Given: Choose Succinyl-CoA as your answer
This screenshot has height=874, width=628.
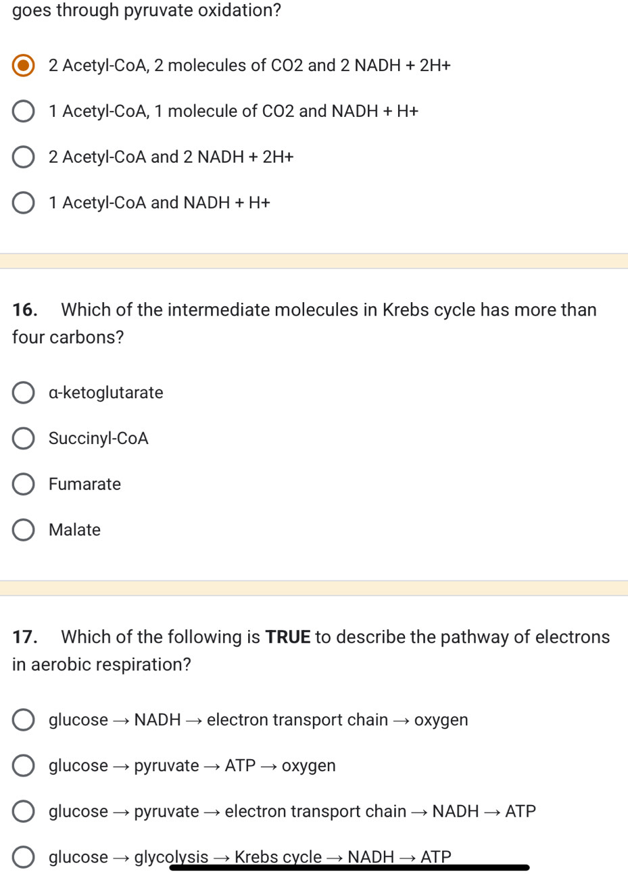Looking at the screenshot, I should [22, 438].
